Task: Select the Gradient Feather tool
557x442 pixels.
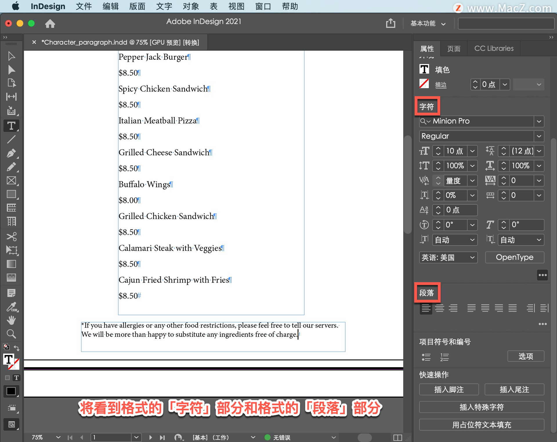Action: [x=11, y=278]
